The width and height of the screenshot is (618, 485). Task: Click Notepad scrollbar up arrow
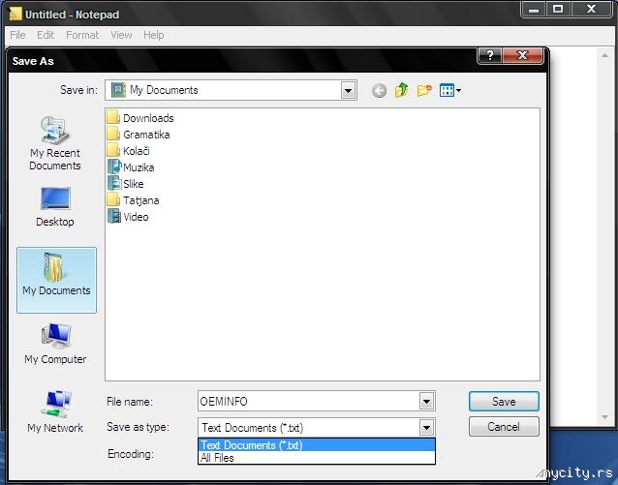(604, 55)
